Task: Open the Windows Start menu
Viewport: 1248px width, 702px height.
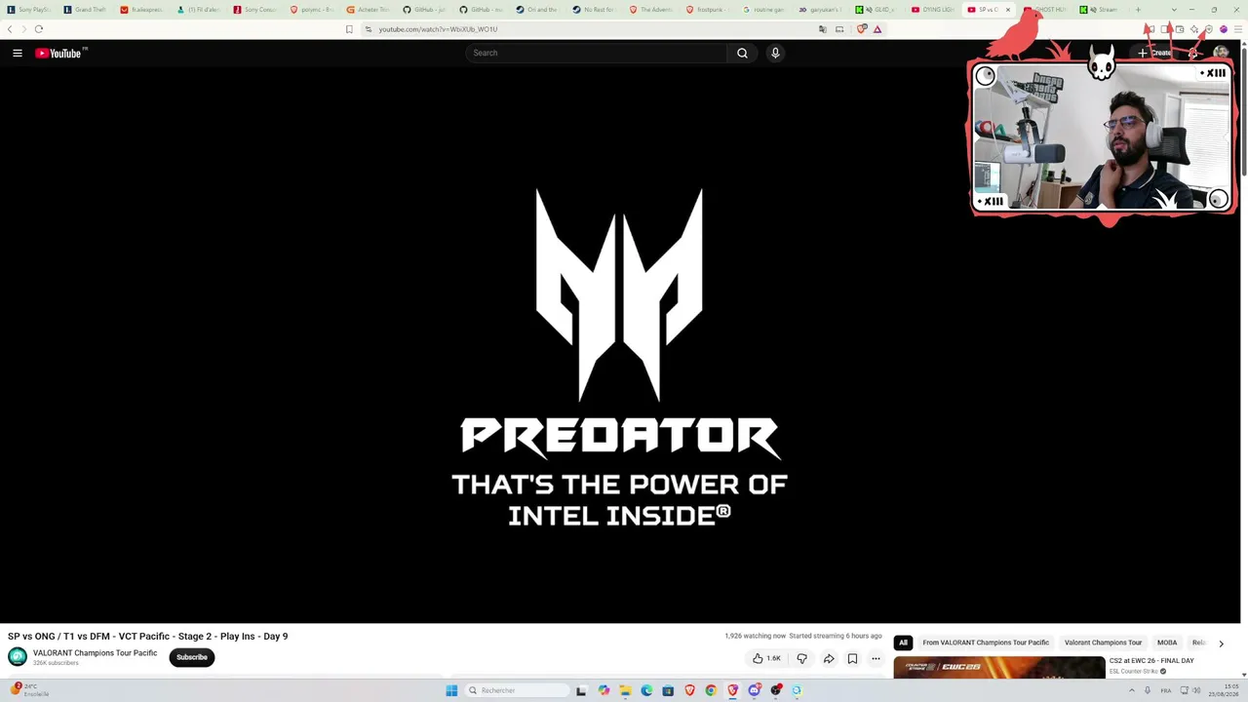Action: coord(451,690)
